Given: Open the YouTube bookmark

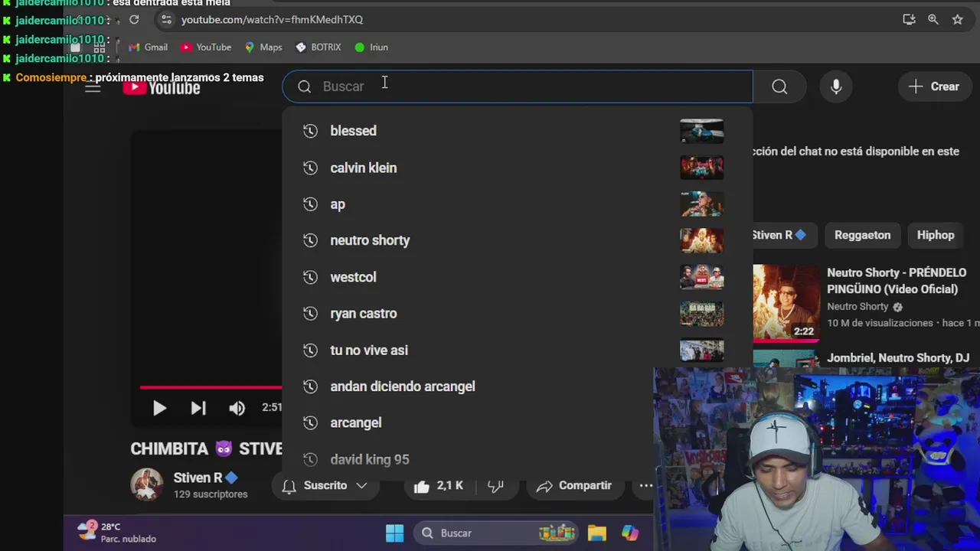Looking at the screenshot, I should coord(206,47).
